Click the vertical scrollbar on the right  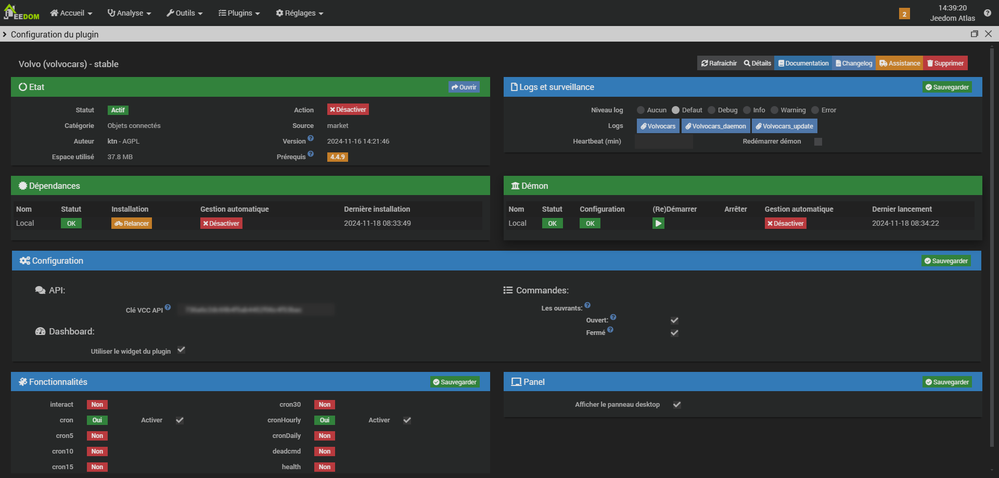[x=992, y=247]
